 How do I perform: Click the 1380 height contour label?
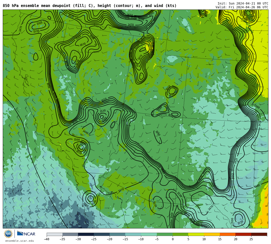pos(257,107)
